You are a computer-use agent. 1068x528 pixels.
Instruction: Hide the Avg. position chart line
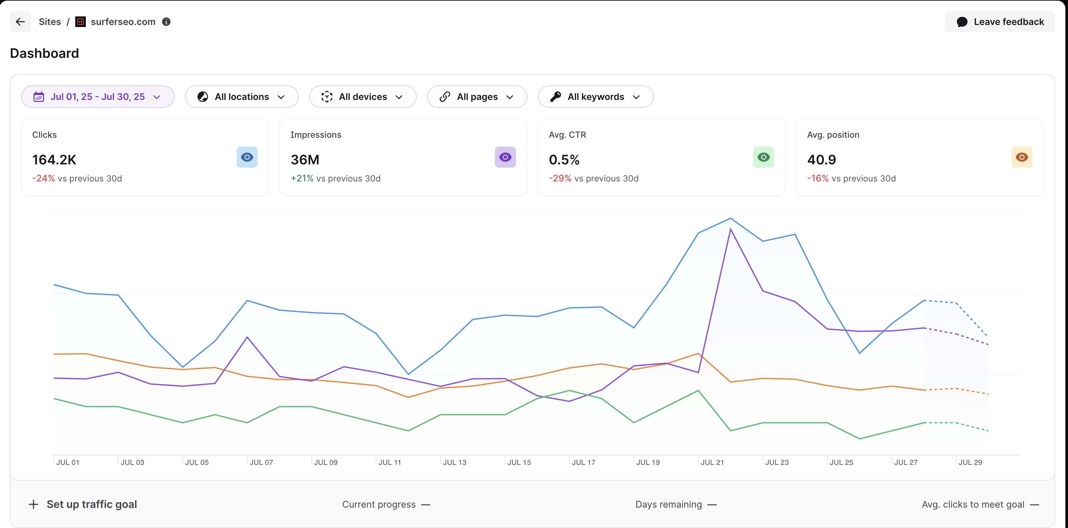1022,157
